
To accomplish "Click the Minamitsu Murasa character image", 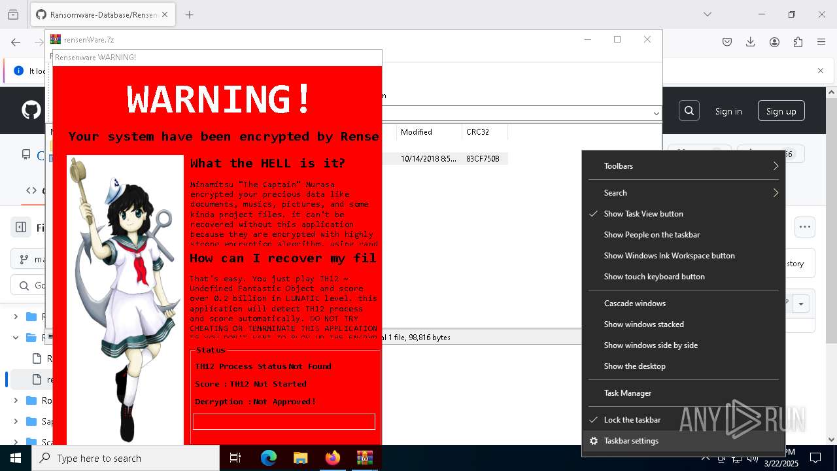I will [125, 300].
